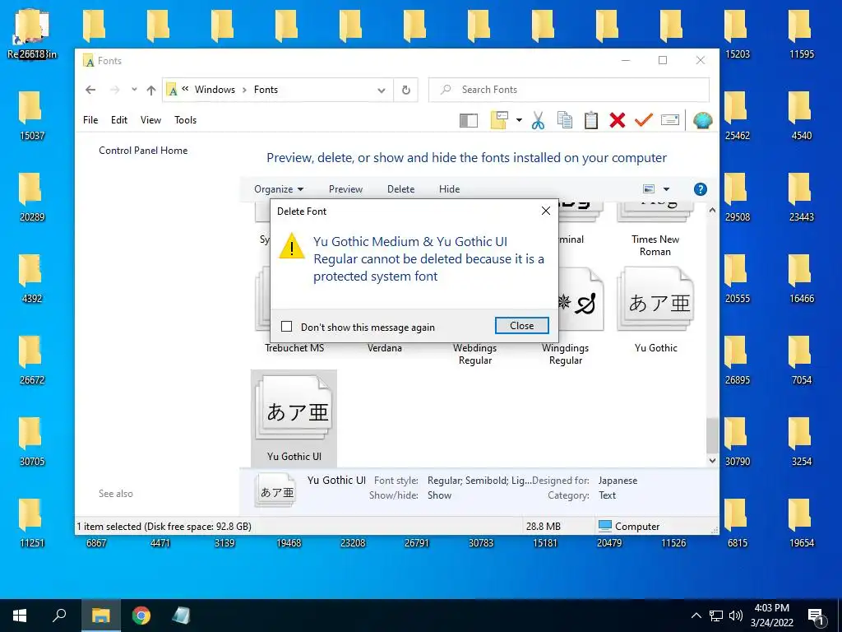Expand the Organize dropdown

279,189
